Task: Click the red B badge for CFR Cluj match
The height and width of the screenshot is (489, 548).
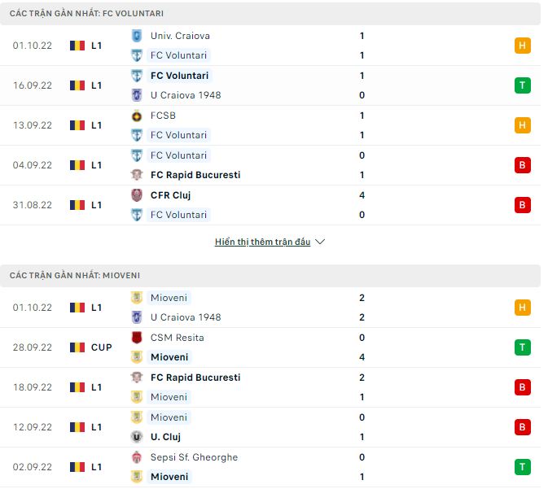Action: 523,205
